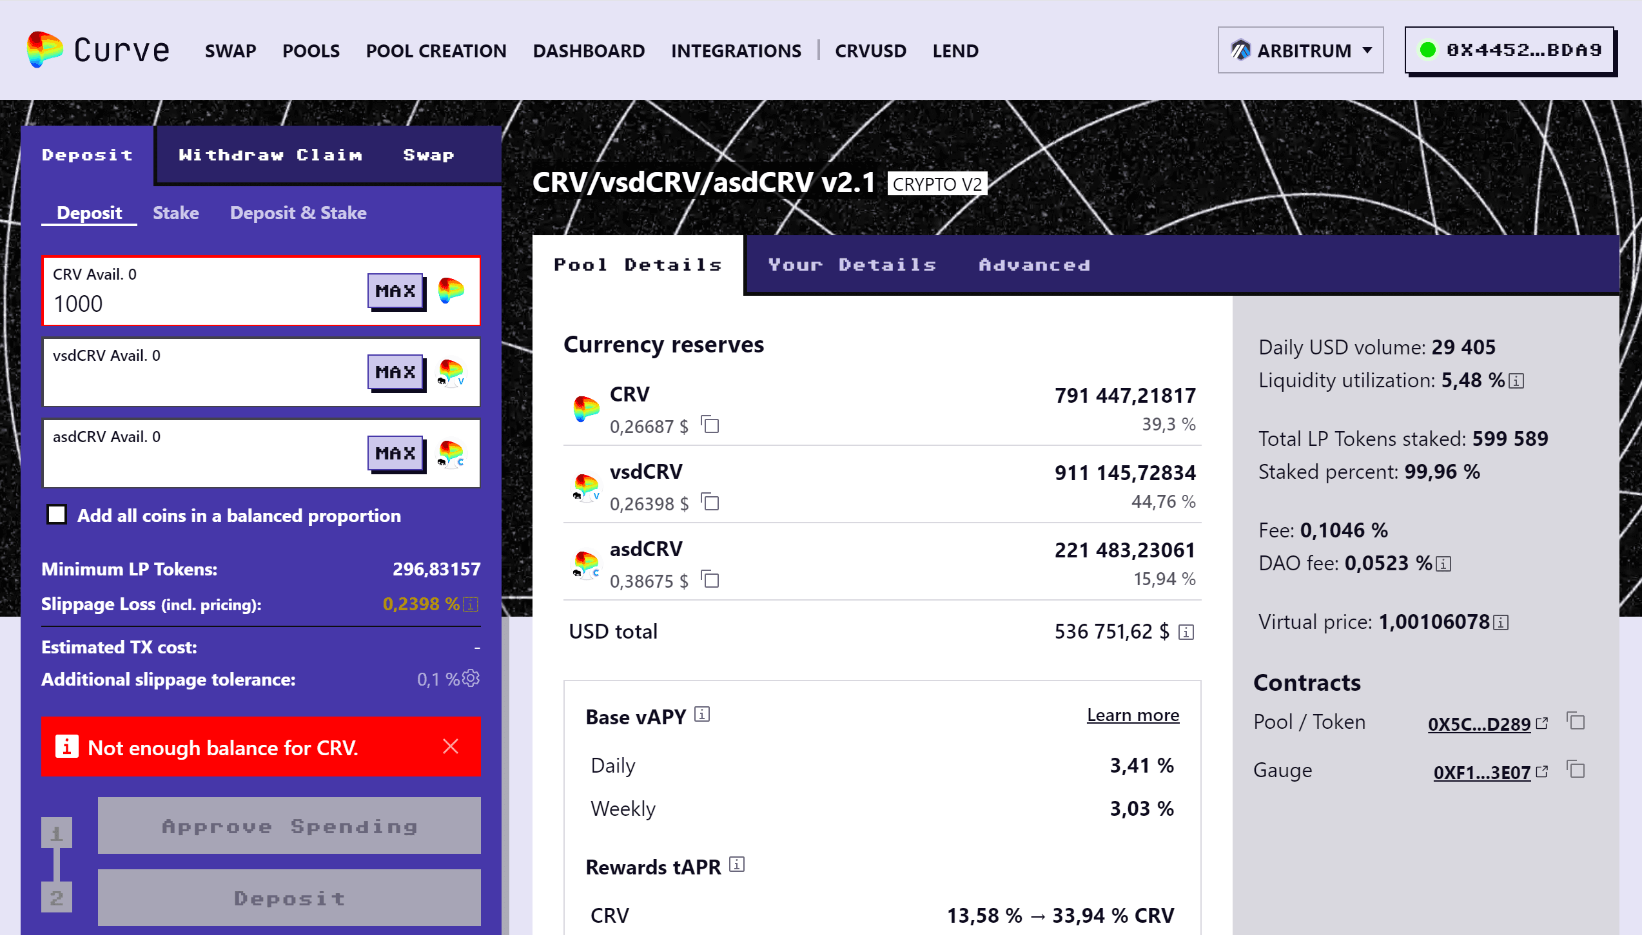Switch to the Your Details tab
The width and height of the screenshot is (1642, 935).
[852, 264]
